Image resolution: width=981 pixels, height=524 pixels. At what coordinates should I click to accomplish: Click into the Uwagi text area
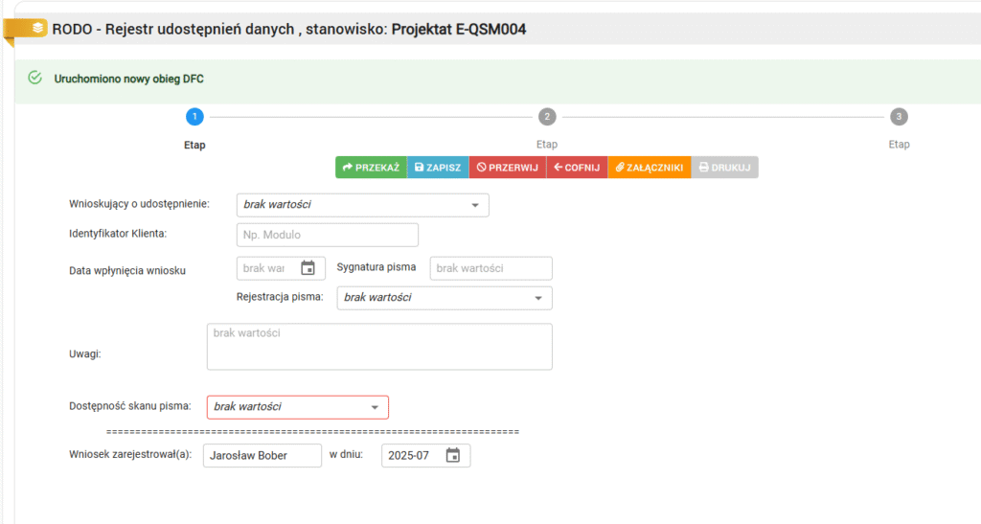click(x=379, y=347)
